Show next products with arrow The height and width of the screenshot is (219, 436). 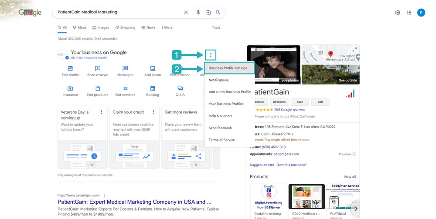(x=355, y=209)
